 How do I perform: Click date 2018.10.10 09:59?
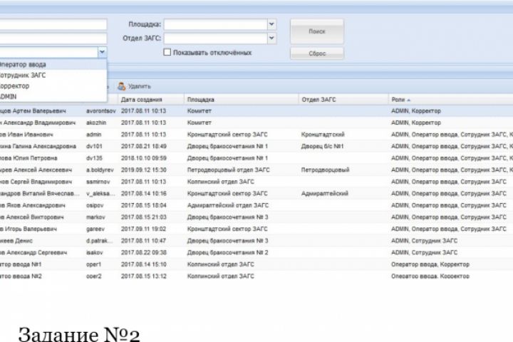coord(144,158)
